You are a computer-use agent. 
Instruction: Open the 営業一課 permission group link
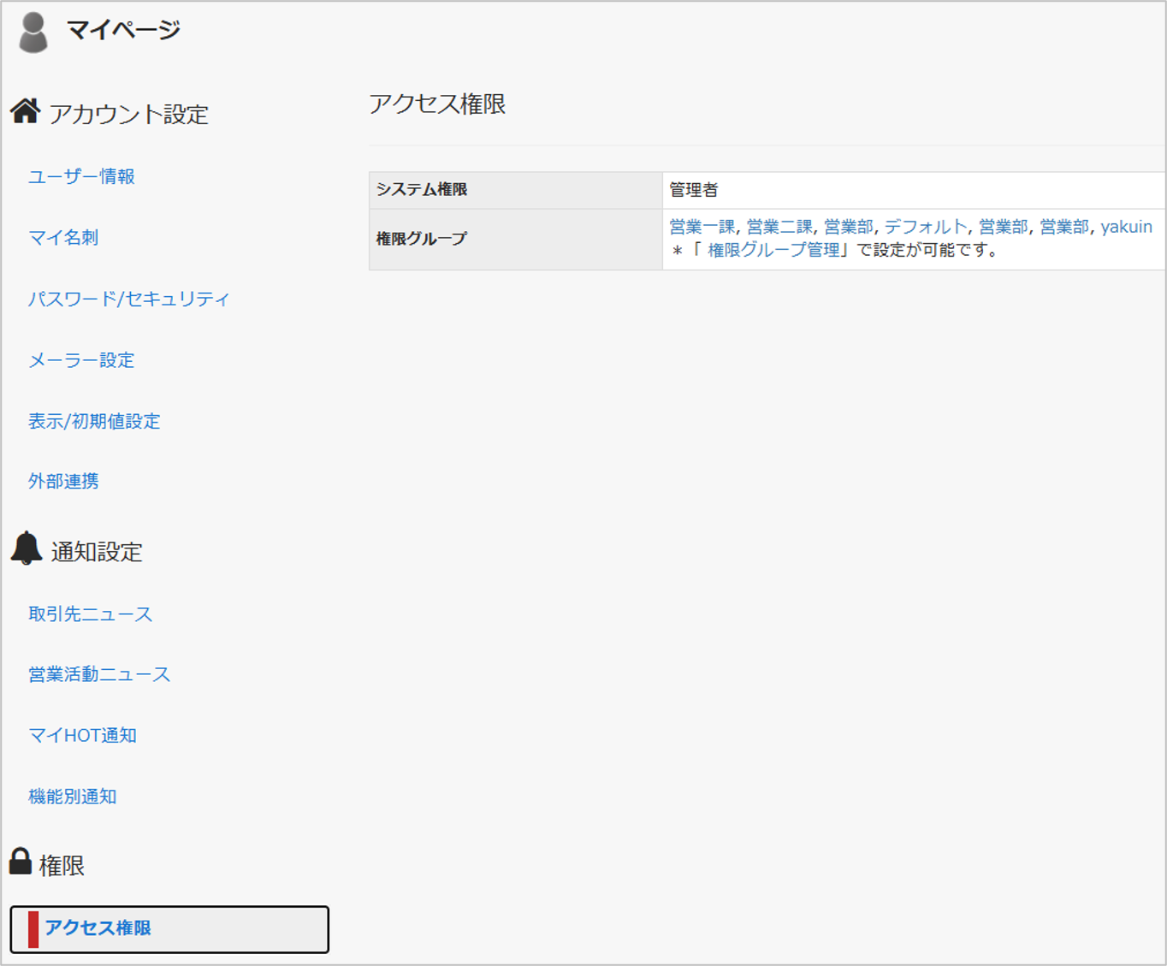tap(702, 227)
